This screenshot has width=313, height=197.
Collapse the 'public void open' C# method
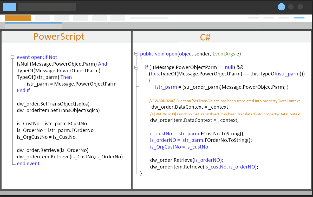(x=136, y=54)
